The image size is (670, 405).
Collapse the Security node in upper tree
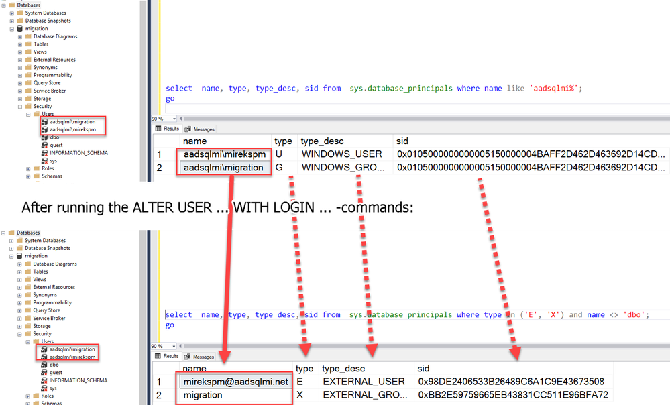20,107
